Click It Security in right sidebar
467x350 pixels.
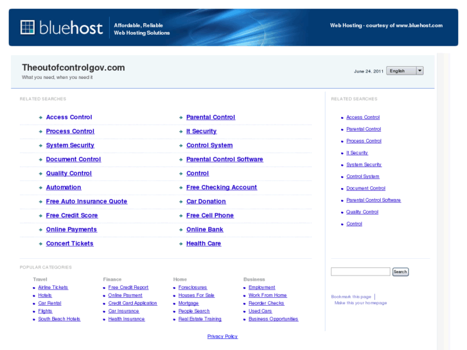pyautogui.click(x=357, y=153)
